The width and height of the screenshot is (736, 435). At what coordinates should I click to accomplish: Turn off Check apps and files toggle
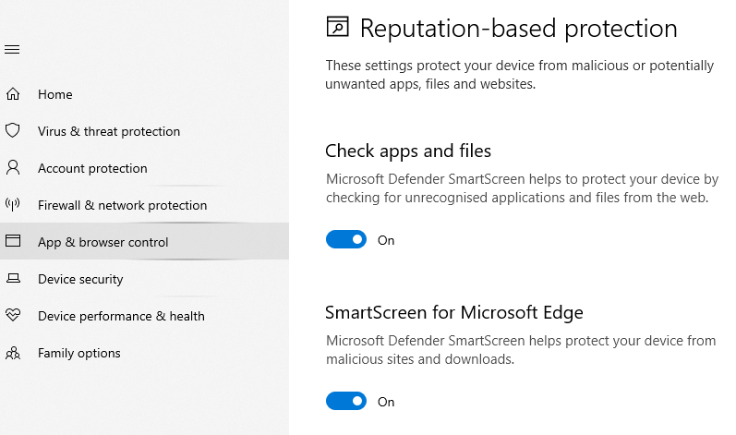pos(346,240)
